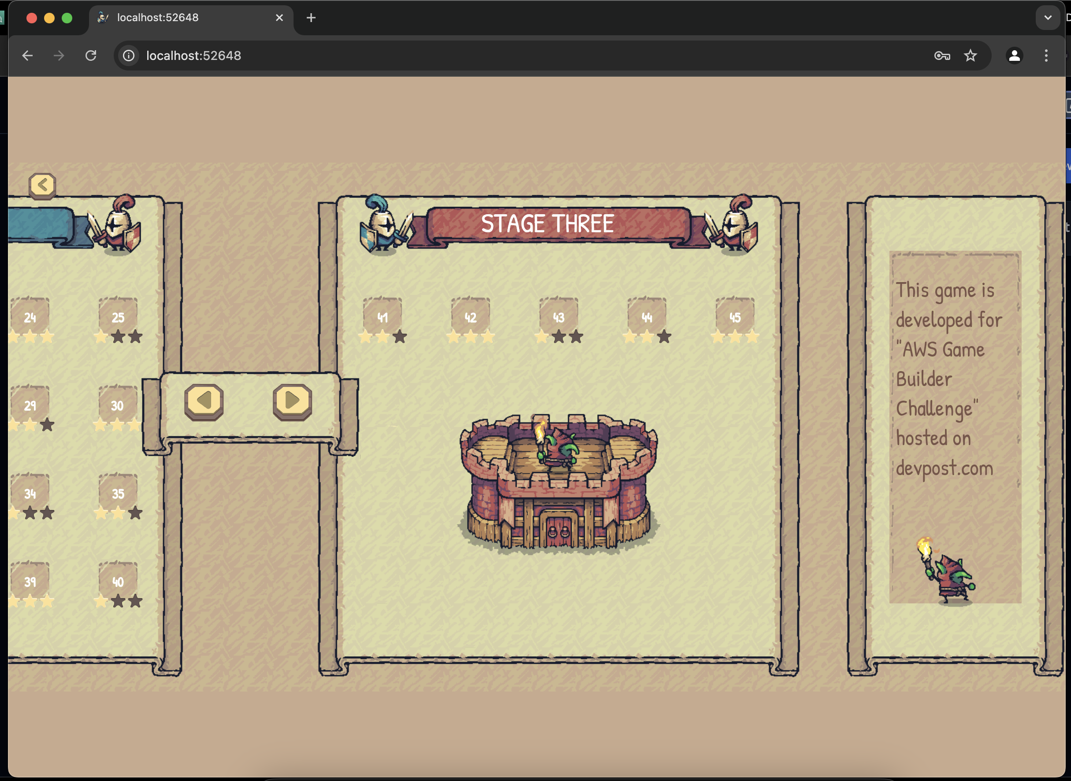This screenshot has height=781, width=1071.
Task: Expand the tab search dropdown chevron
Action: tap(1048, 18)
